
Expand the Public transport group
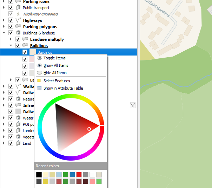click(x=4, y=8)
